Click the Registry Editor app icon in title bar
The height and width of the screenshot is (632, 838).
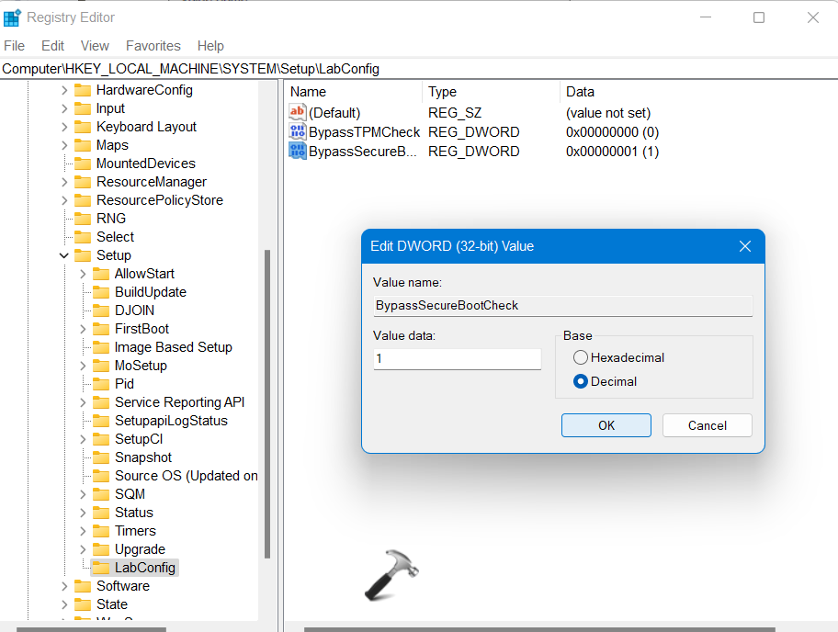(13, 17)
